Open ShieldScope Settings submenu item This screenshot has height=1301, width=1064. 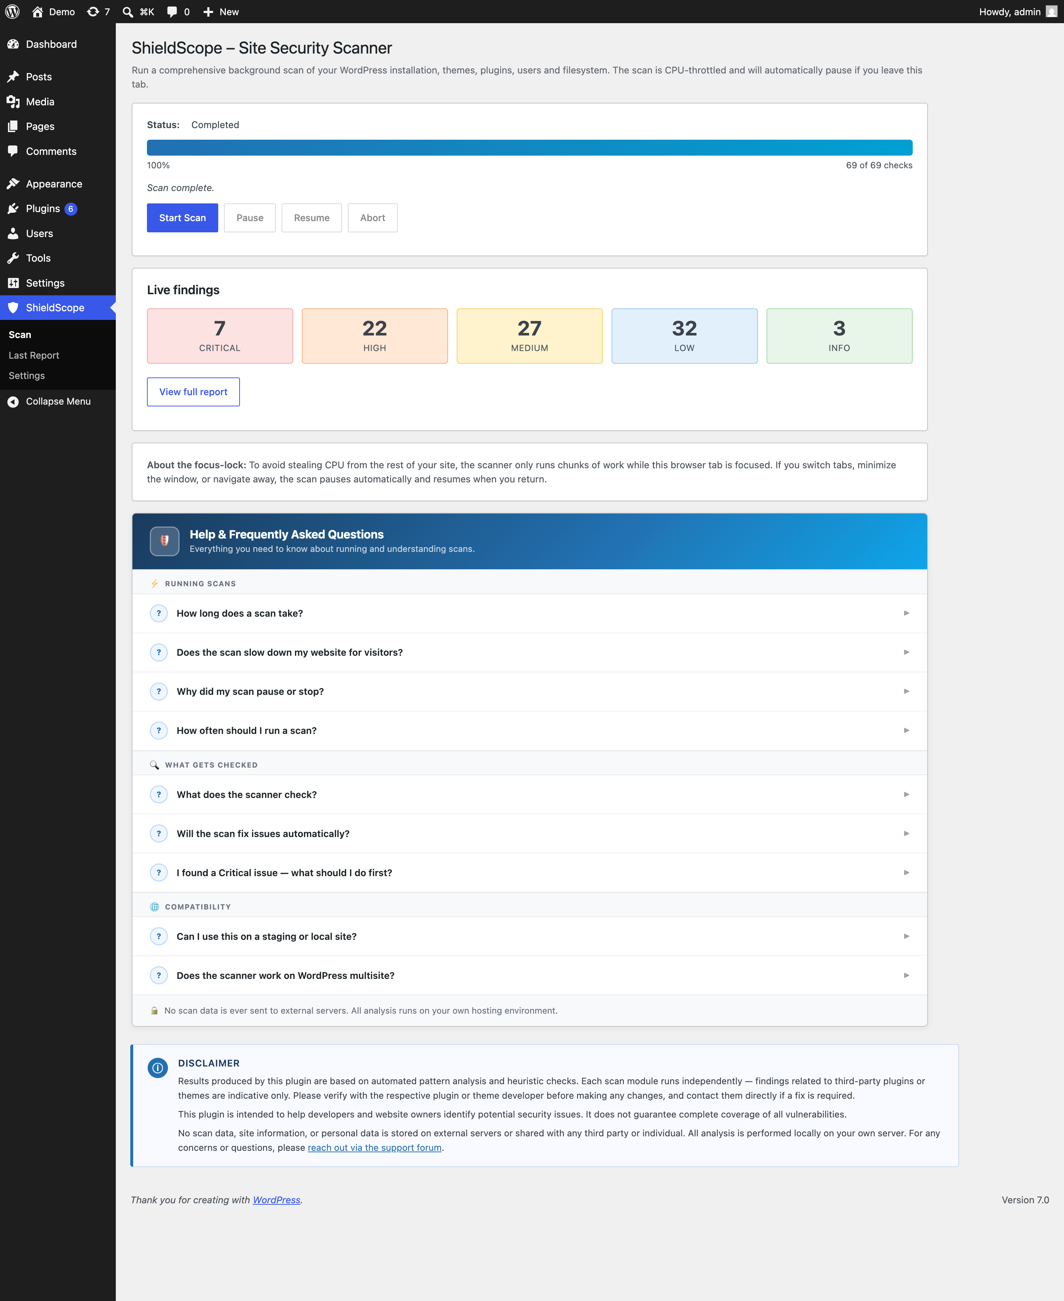tap(26, 376)
